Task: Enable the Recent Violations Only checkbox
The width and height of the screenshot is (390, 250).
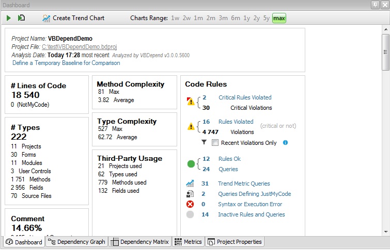Action: 215,143
